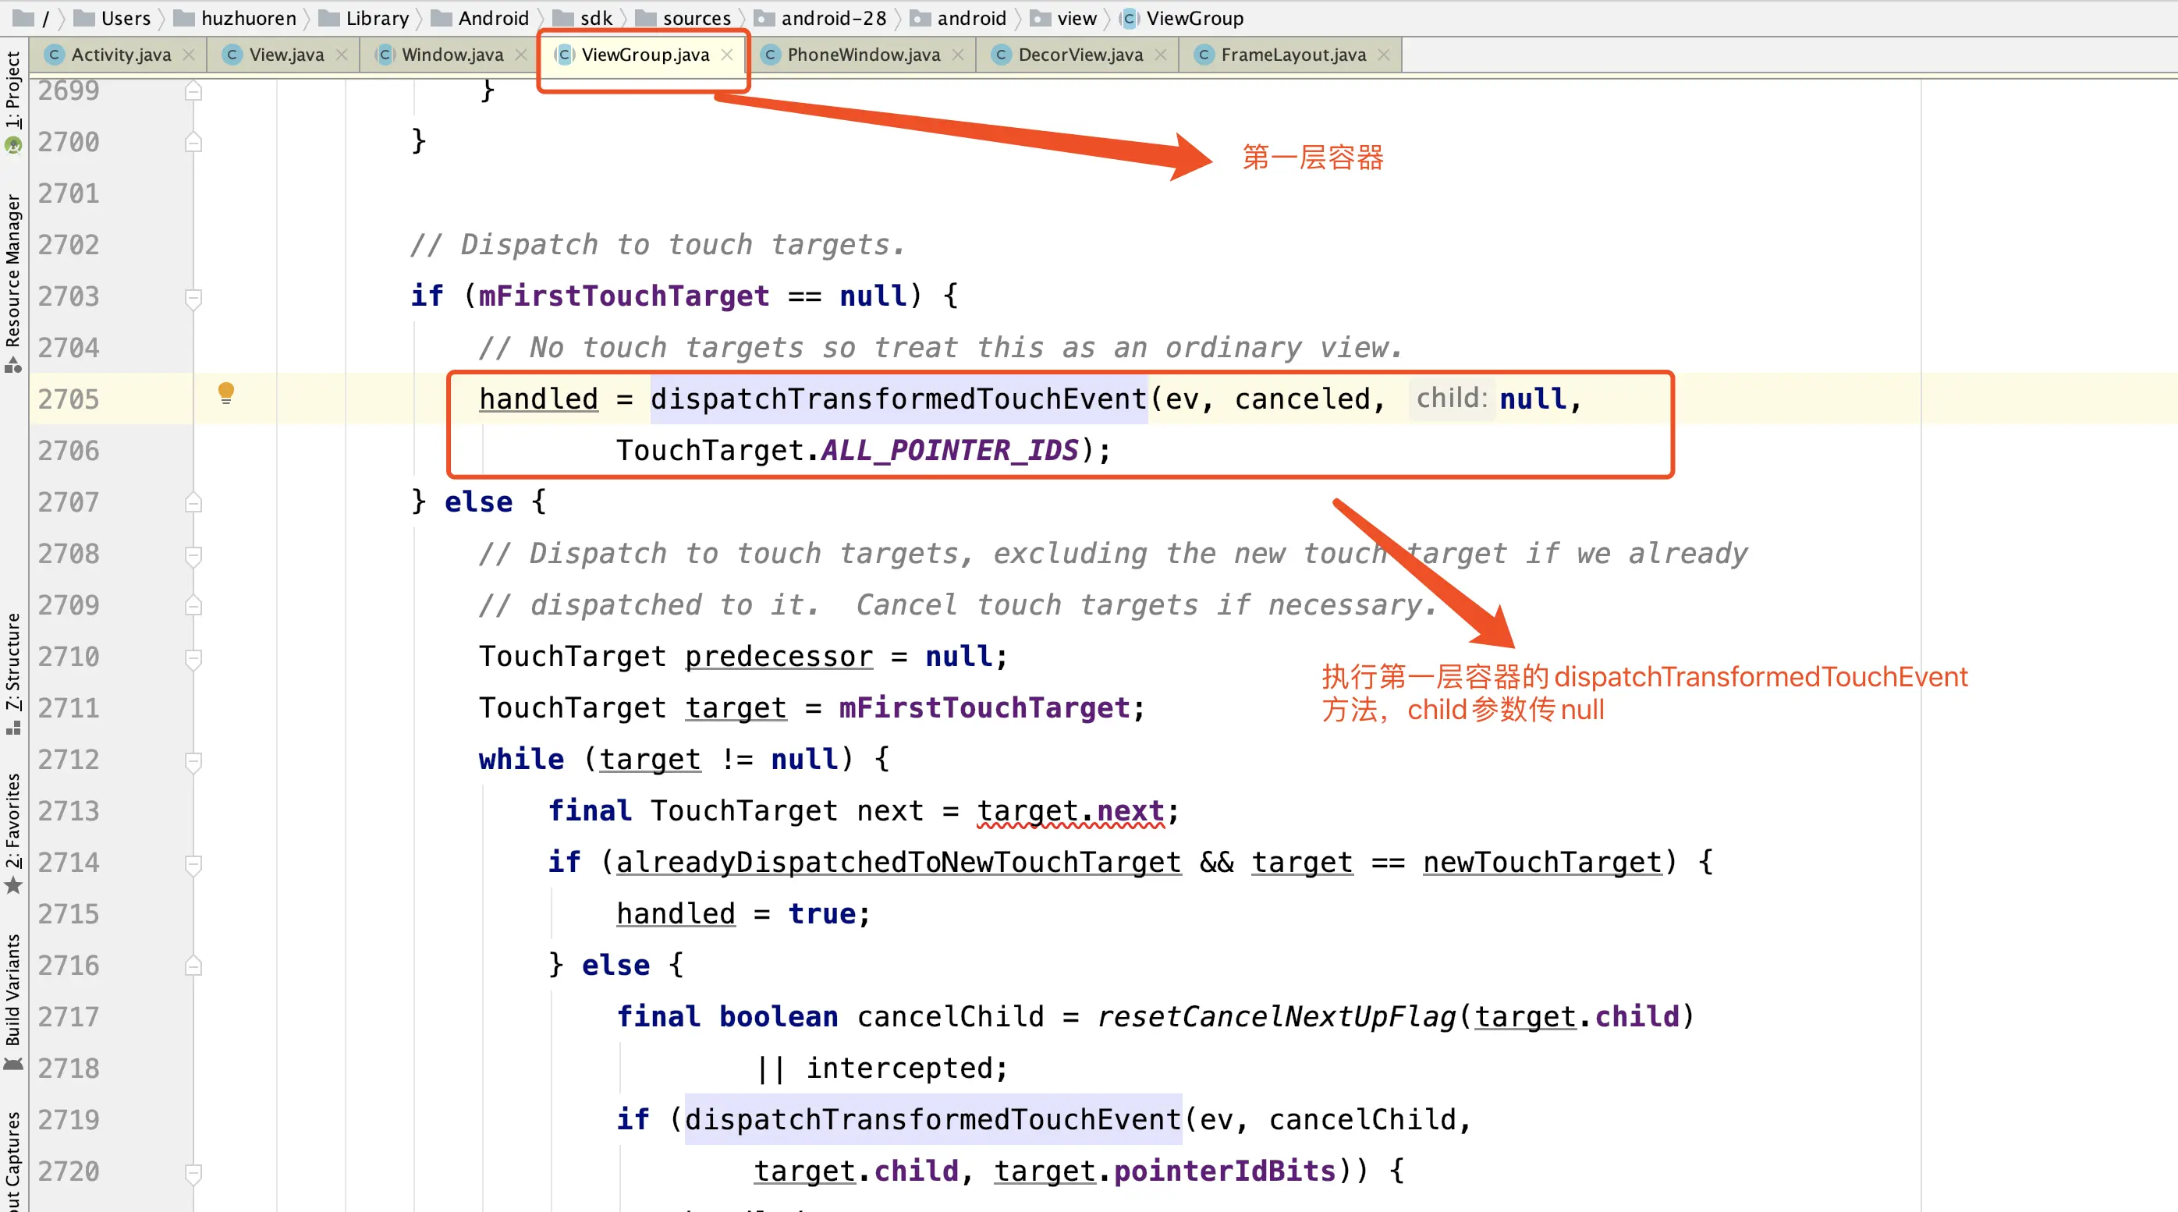
Task: Click line number 2705 in gutter
Action: tap(69, 399)
